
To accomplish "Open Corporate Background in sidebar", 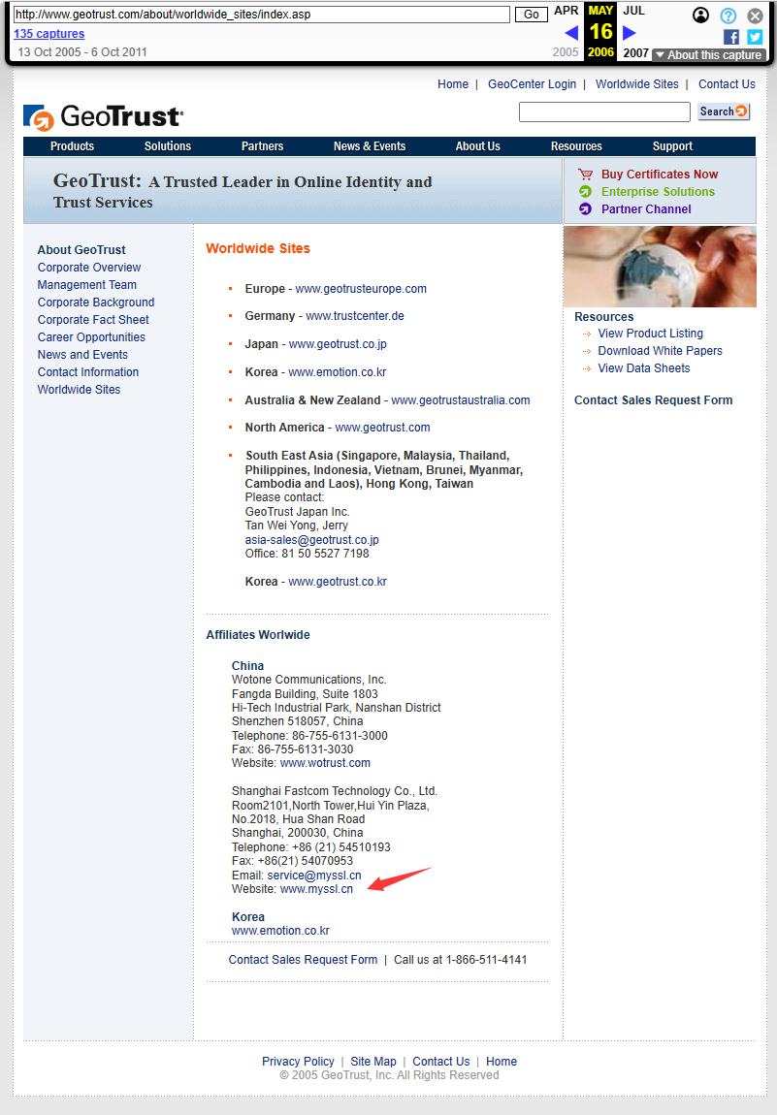I will click(x=96, y=303).
